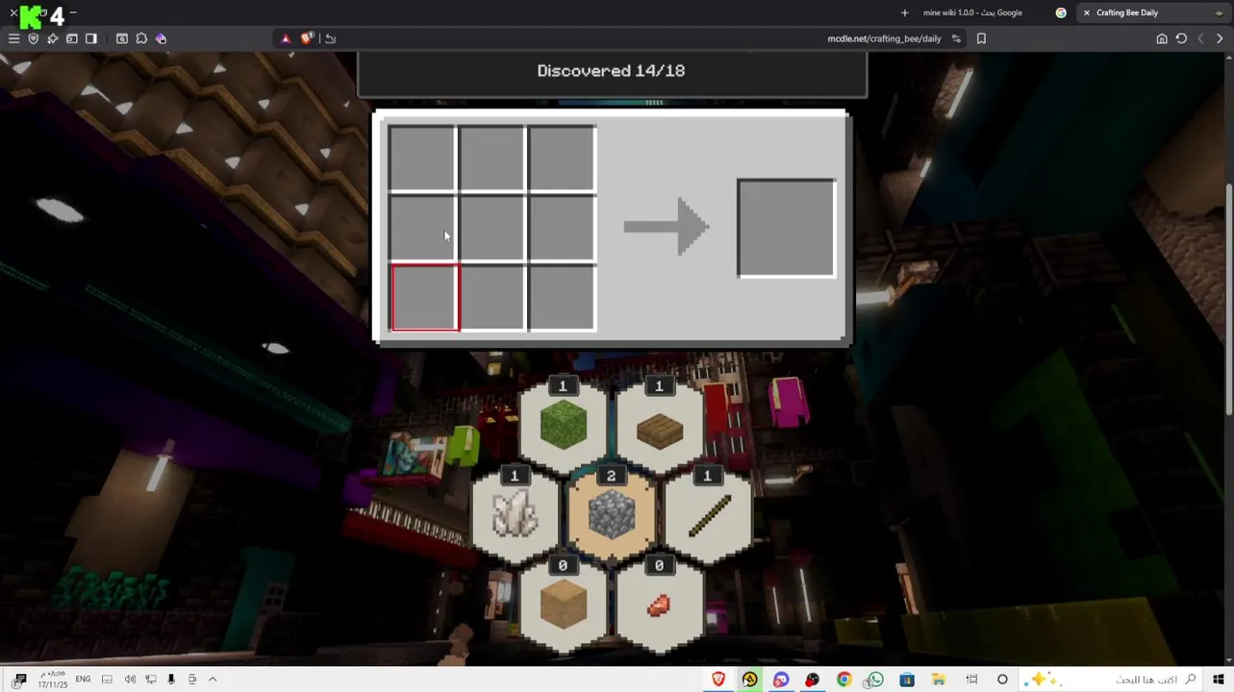This screenshot has width=1234, height=692.
Task: Toggle the browser sidebar panel icon
Action: [x=91, y=38]
